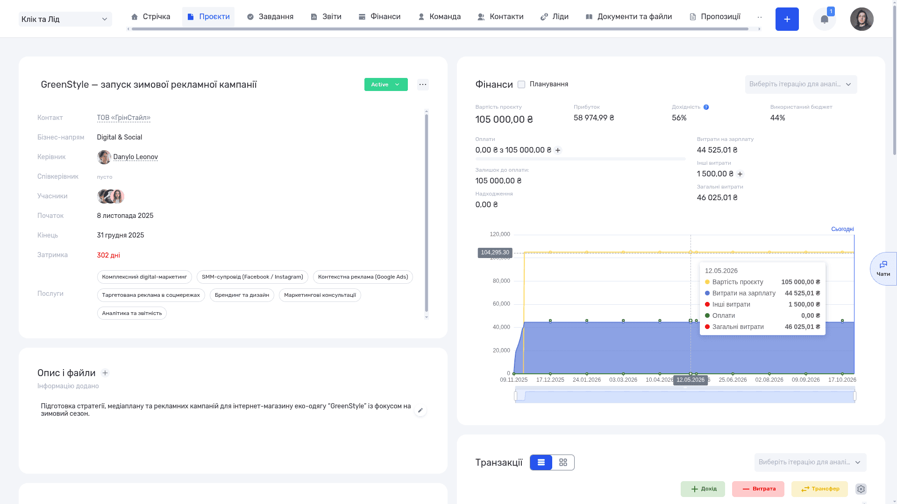Open the Документи та файли tab
The width and height of the screenshot is (897, 504).
pos(628,17)
